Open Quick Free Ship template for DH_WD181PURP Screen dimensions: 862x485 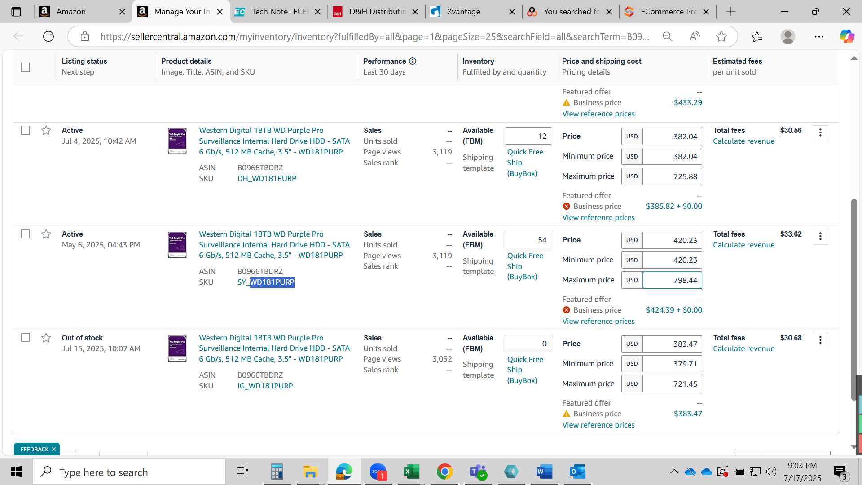(525, 163)
